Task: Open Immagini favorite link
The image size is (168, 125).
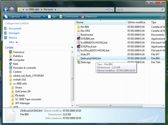Action: (14, 33)
